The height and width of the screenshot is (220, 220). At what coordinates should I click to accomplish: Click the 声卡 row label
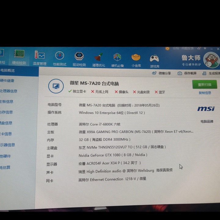click(50, 172)
